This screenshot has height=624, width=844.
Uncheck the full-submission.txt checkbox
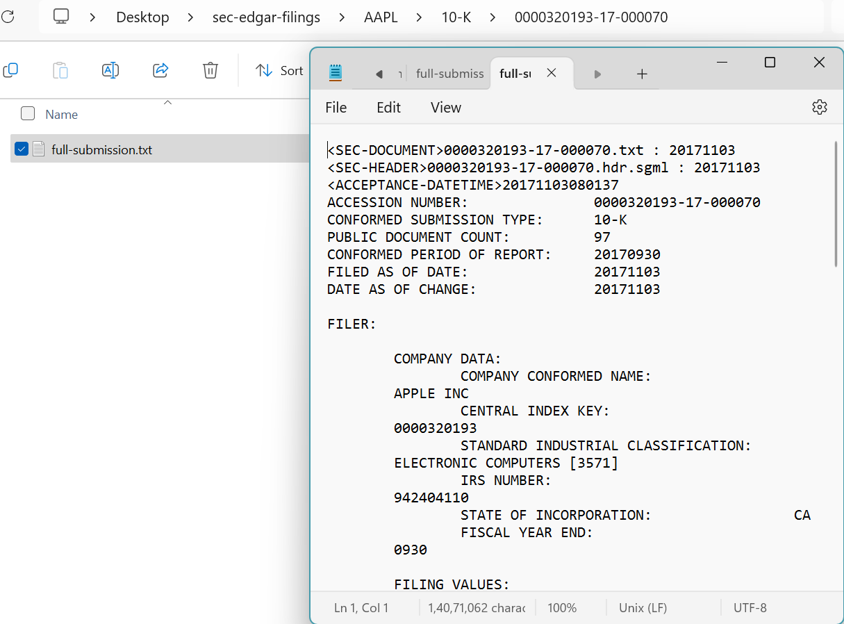click(x=22, y=149)
